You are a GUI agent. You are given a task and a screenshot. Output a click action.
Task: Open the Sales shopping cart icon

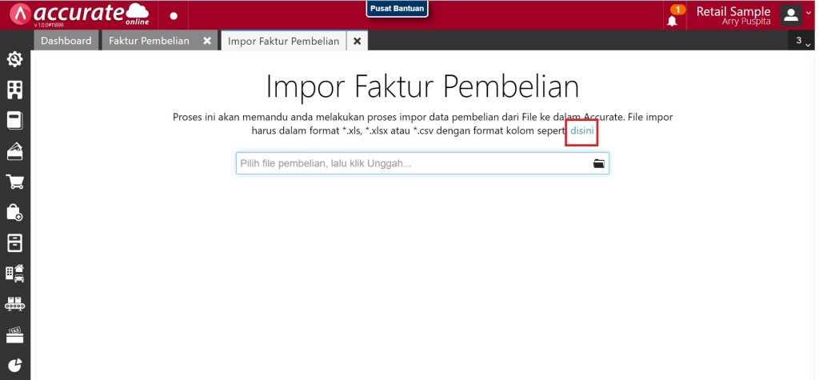click(x=14, y=182)
